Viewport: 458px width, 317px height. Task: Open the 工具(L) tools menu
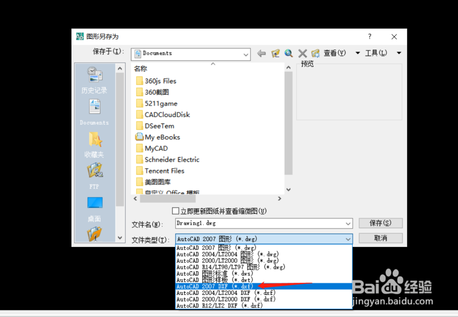376,53
